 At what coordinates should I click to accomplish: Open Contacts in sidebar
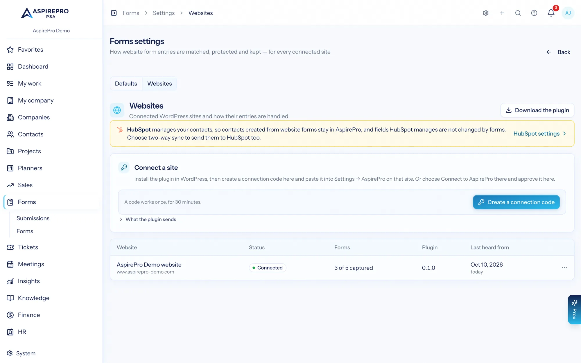(x=52, y=134)
